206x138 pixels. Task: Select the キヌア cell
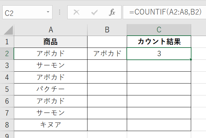click(51, 125)
